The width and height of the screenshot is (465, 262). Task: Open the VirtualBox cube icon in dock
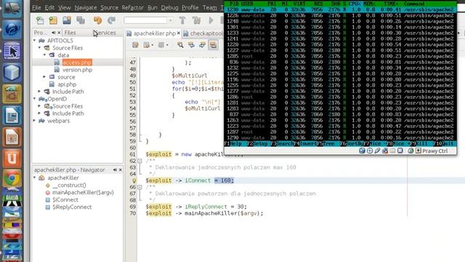tap(12, 72)
